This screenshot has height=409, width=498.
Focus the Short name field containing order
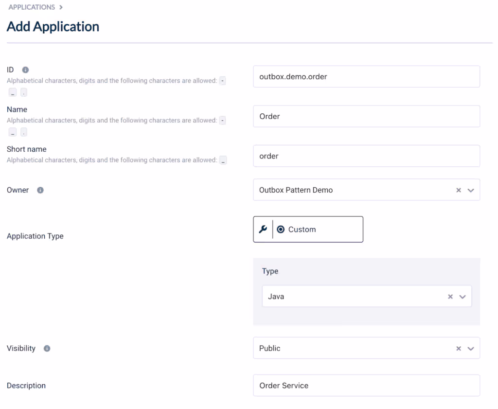tap(367, 156)
